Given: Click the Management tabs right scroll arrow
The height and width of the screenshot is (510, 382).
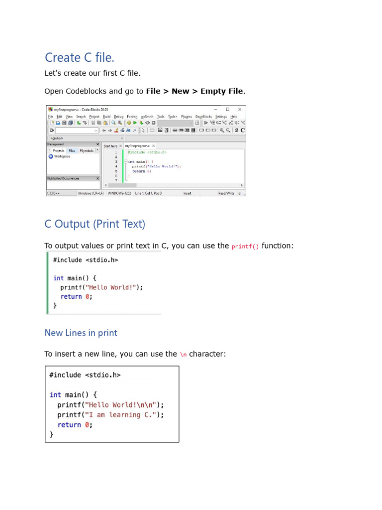Looking at the screenshot, I should click(x=97, y=150).
